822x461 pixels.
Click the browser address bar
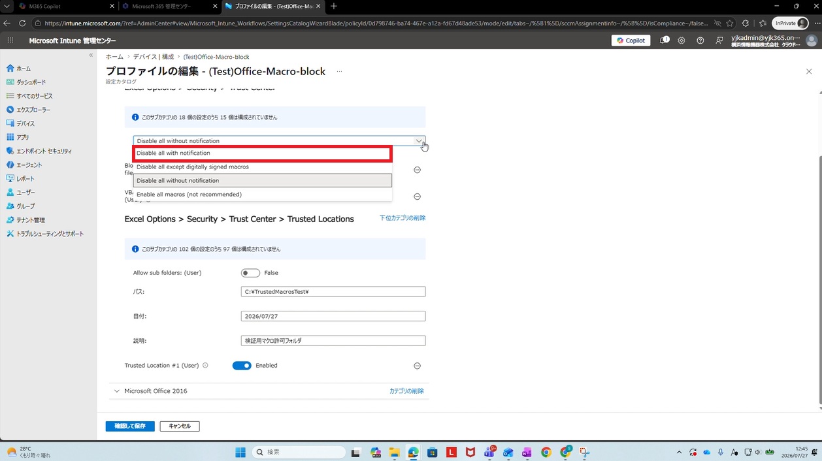[376, 24]
